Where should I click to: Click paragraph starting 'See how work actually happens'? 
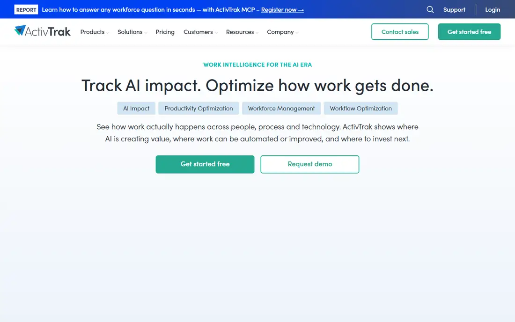[x=257, y=132]
